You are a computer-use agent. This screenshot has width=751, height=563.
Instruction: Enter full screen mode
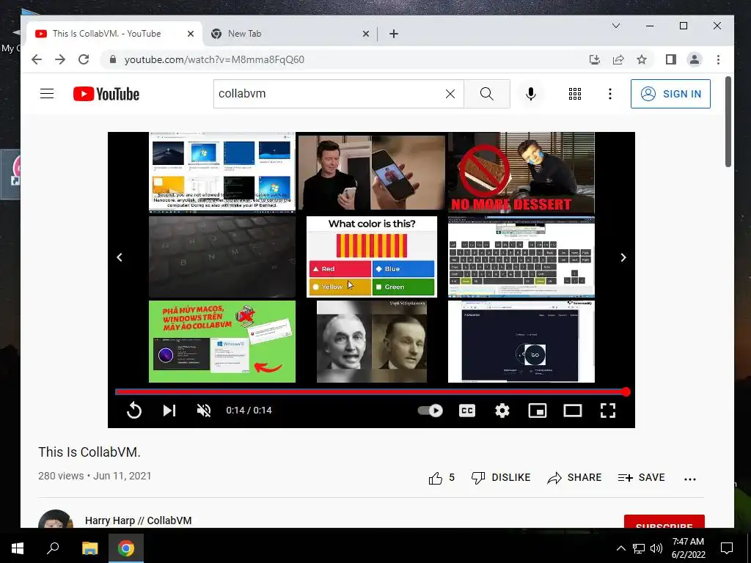pos(608,411)
